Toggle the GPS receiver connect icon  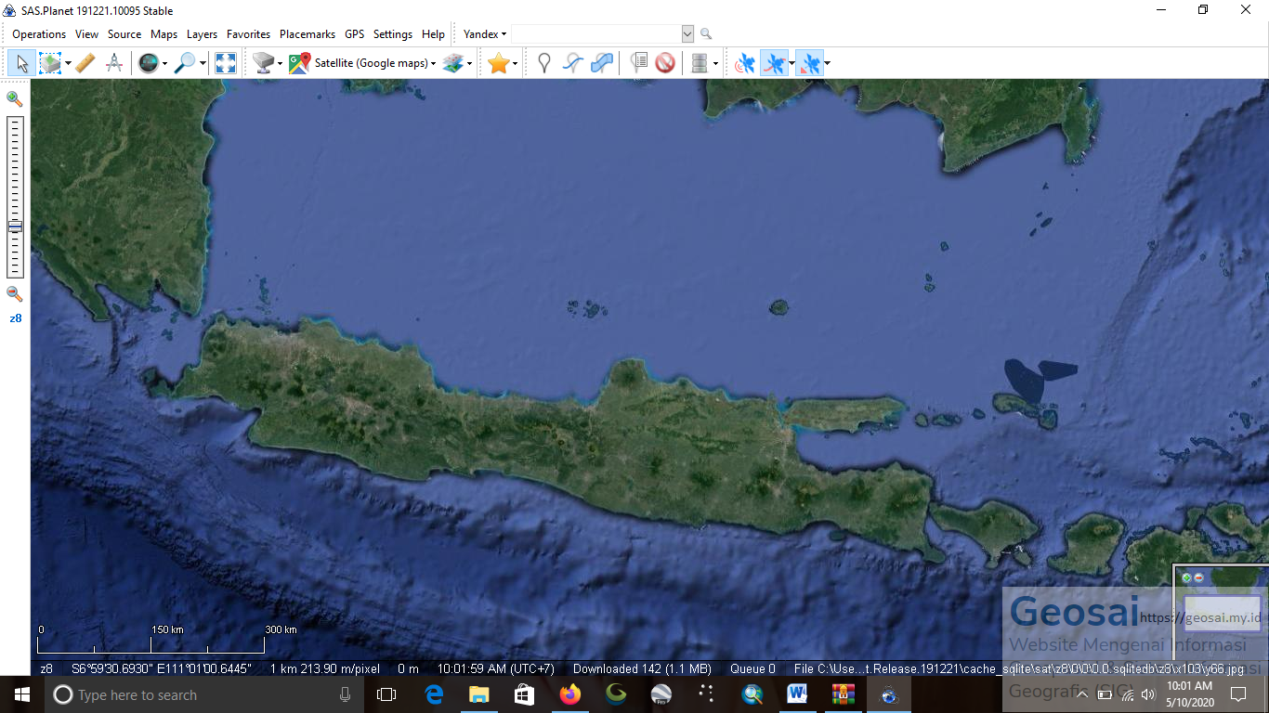[745, 63]
